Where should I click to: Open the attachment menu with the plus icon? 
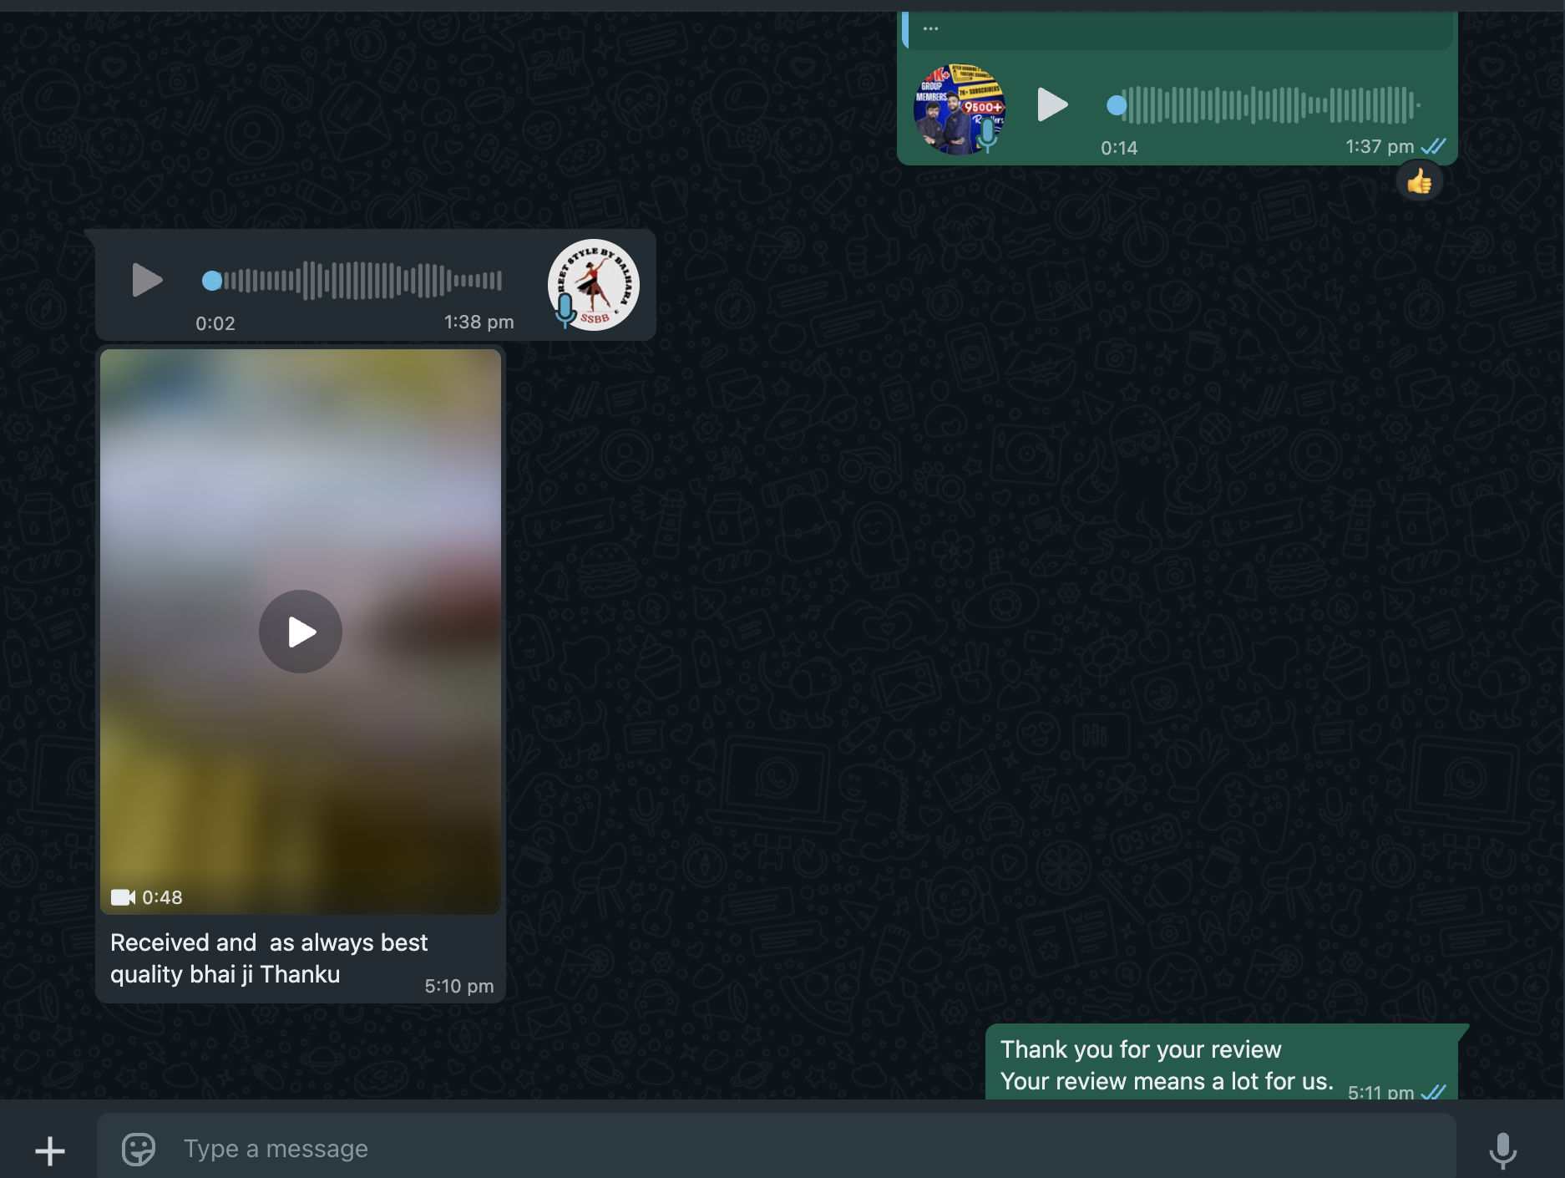pos(50,1150)
